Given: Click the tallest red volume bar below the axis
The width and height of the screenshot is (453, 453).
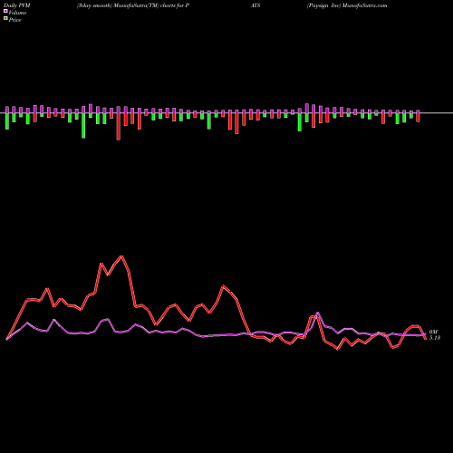Looking at the screenshot, I should [x=119, y=126].
